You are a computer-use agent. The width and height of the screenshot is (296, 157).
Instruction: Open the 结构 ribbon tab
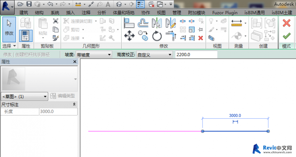(39, 13)
